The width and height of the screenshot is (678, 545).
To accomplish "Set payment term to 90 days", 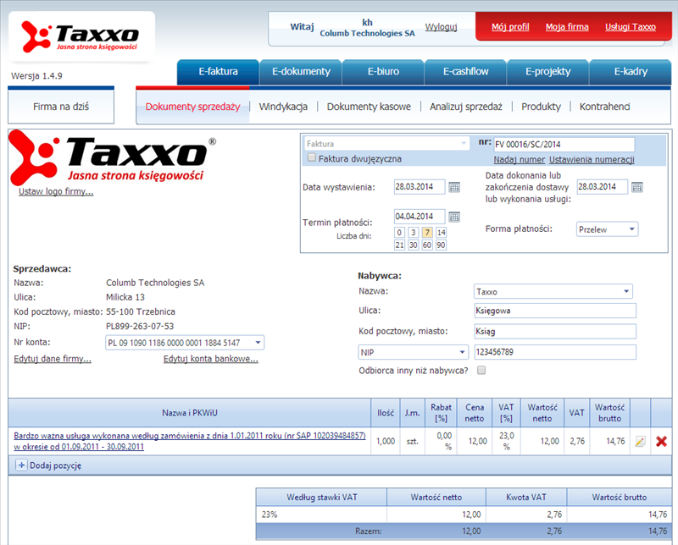I will [x=441, y=245].
